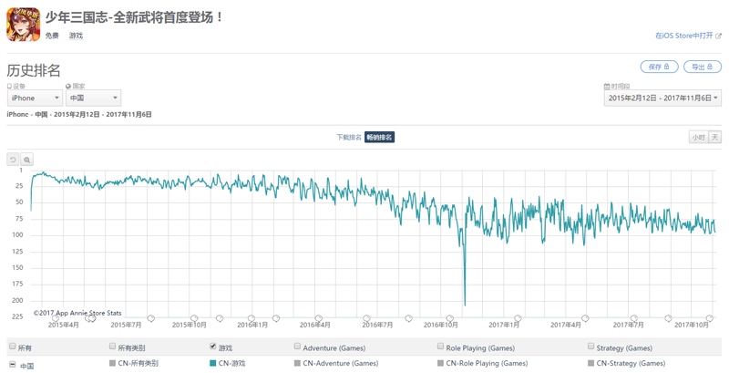Click external link icon beside iOS Store link
The height and width of the screenshot is (373, 729).
718,36
